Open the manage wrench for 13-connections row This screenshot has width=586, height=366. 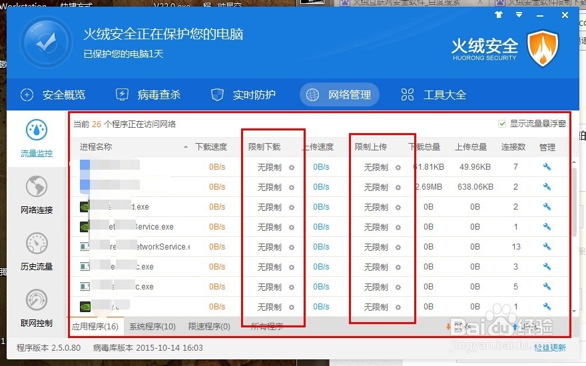click(x=547, y=246)
